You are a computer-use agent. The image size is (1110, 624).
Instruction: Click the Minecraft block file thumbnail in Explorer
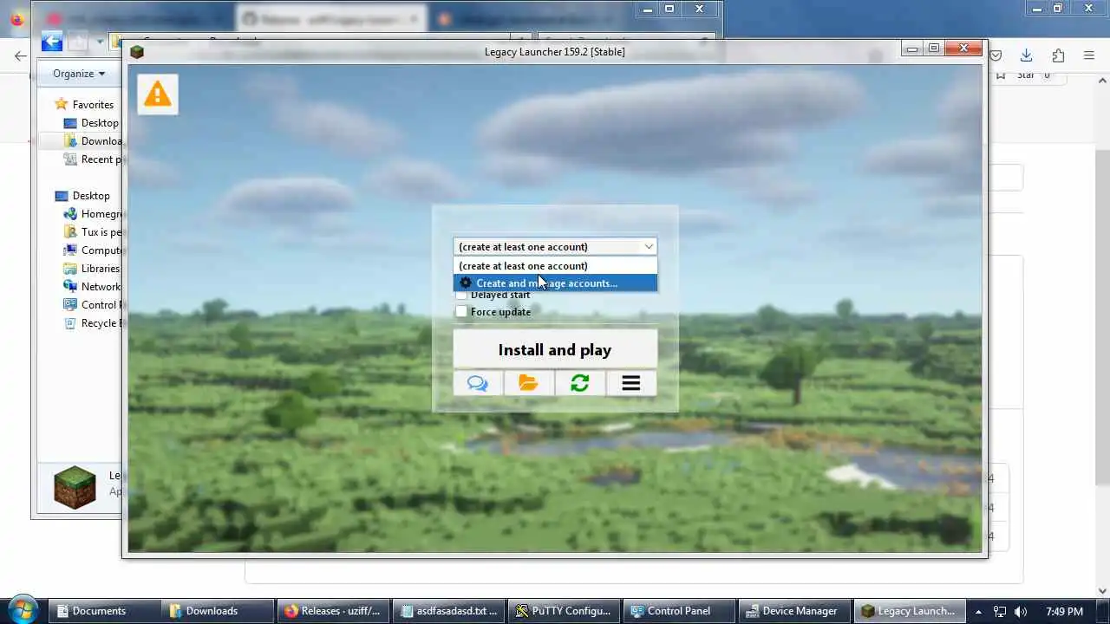click(x=75, y=487)
